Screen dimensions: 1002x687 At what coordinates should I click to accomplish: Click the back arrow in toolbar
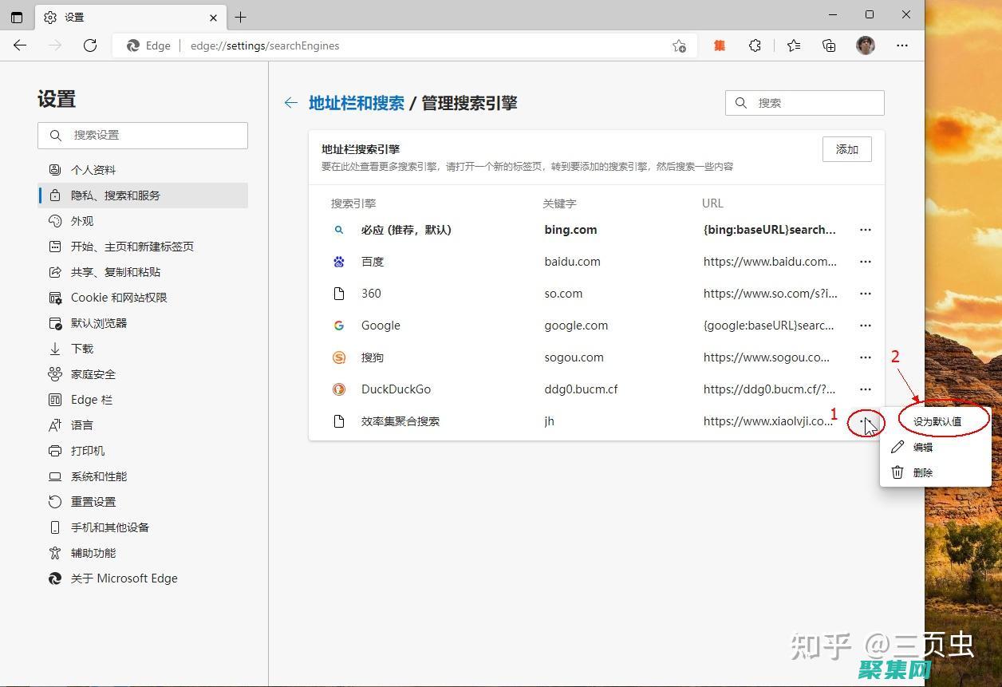[20, 45]
